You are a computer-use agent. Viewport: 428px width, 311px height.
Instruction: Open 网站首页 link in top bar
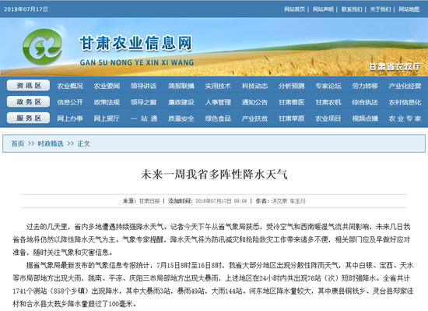(294, 9)
